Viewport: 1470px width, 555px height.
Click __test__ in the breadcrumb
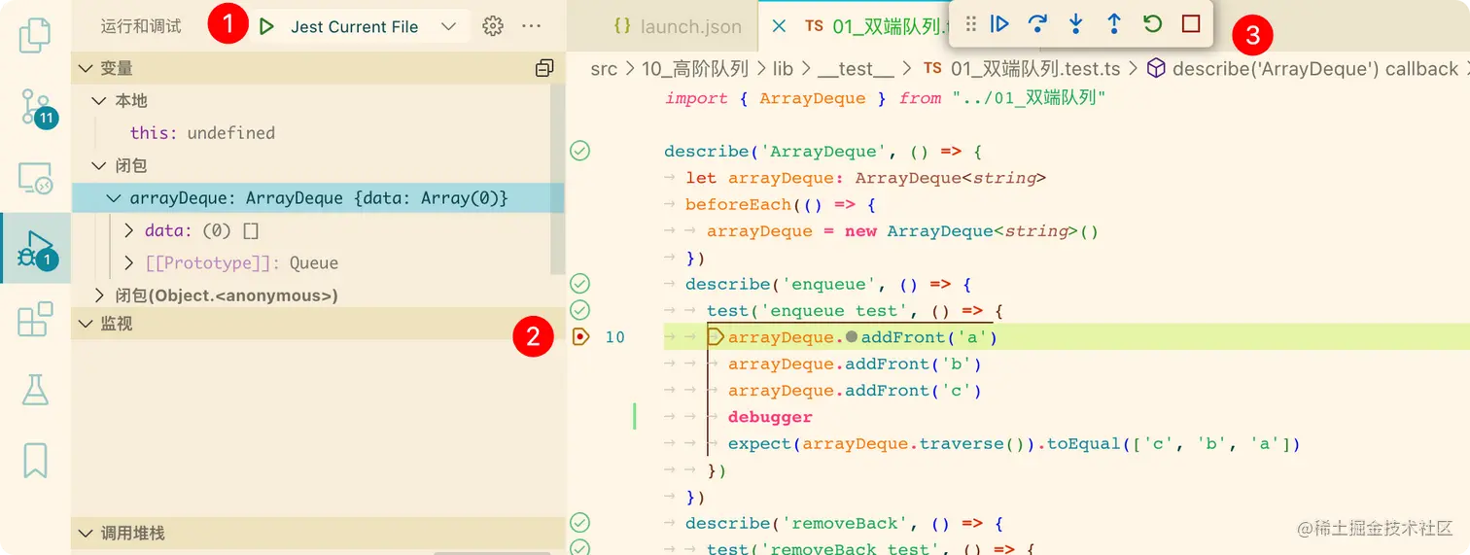tap(856, 69)
